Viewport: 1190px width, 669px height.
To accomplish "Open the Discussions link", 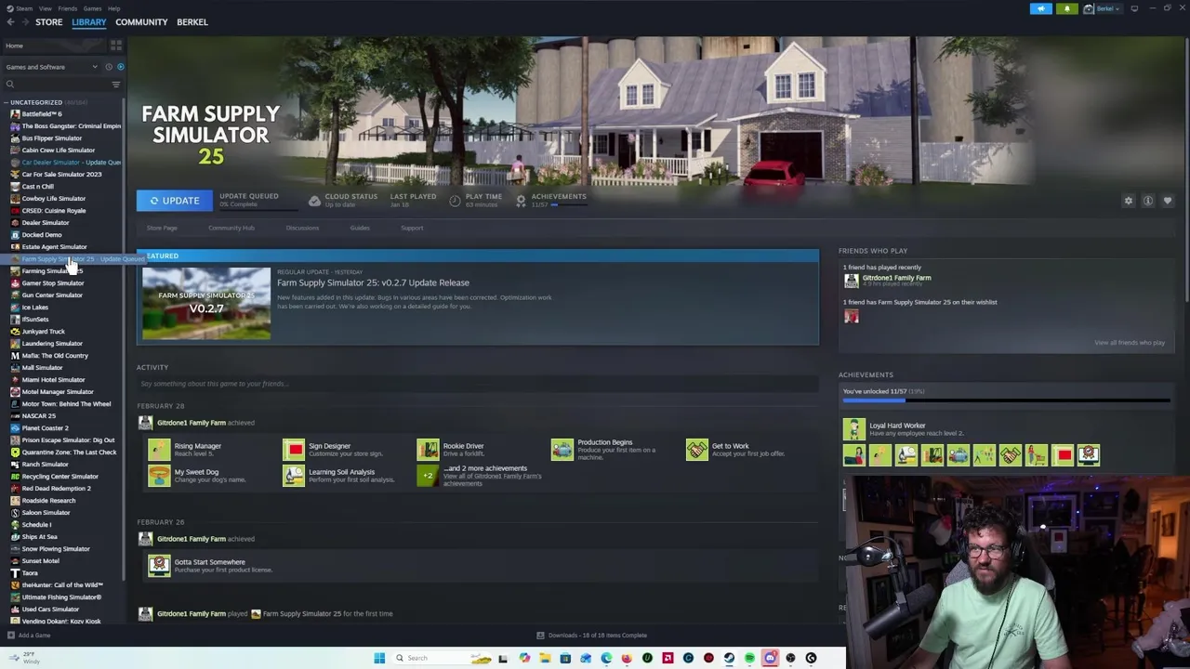I will [x=302, y=228].
